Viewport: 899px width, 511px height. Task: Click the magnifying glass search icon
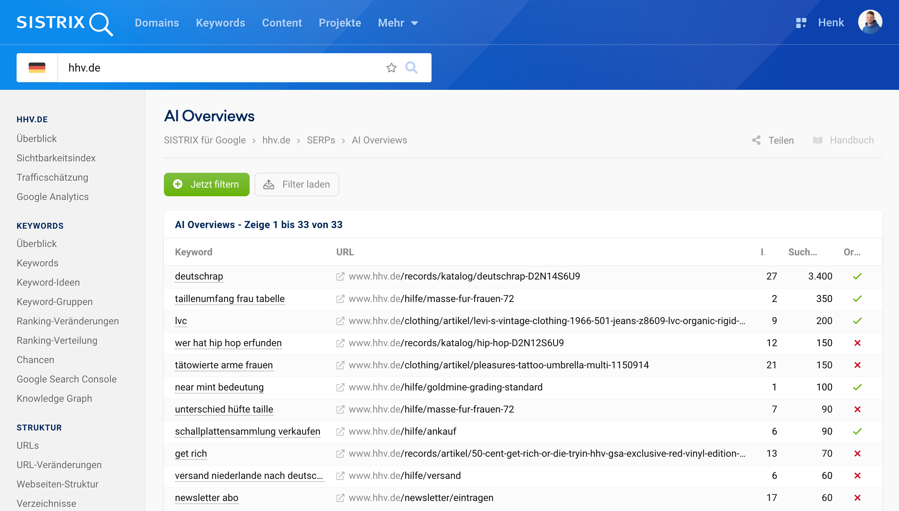411,68
